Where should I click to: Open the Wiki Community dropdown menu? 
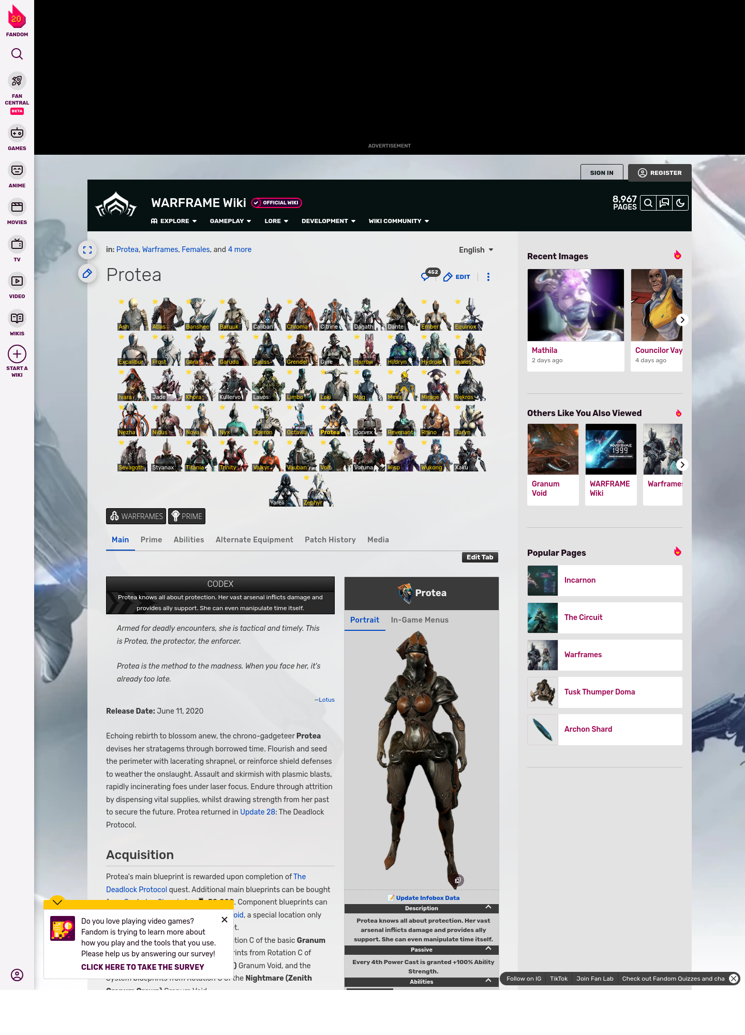399,221
